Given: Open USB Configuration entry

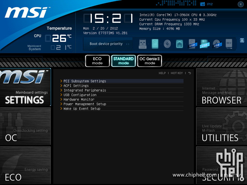Looking at the screenshot, I should (123, 95).
